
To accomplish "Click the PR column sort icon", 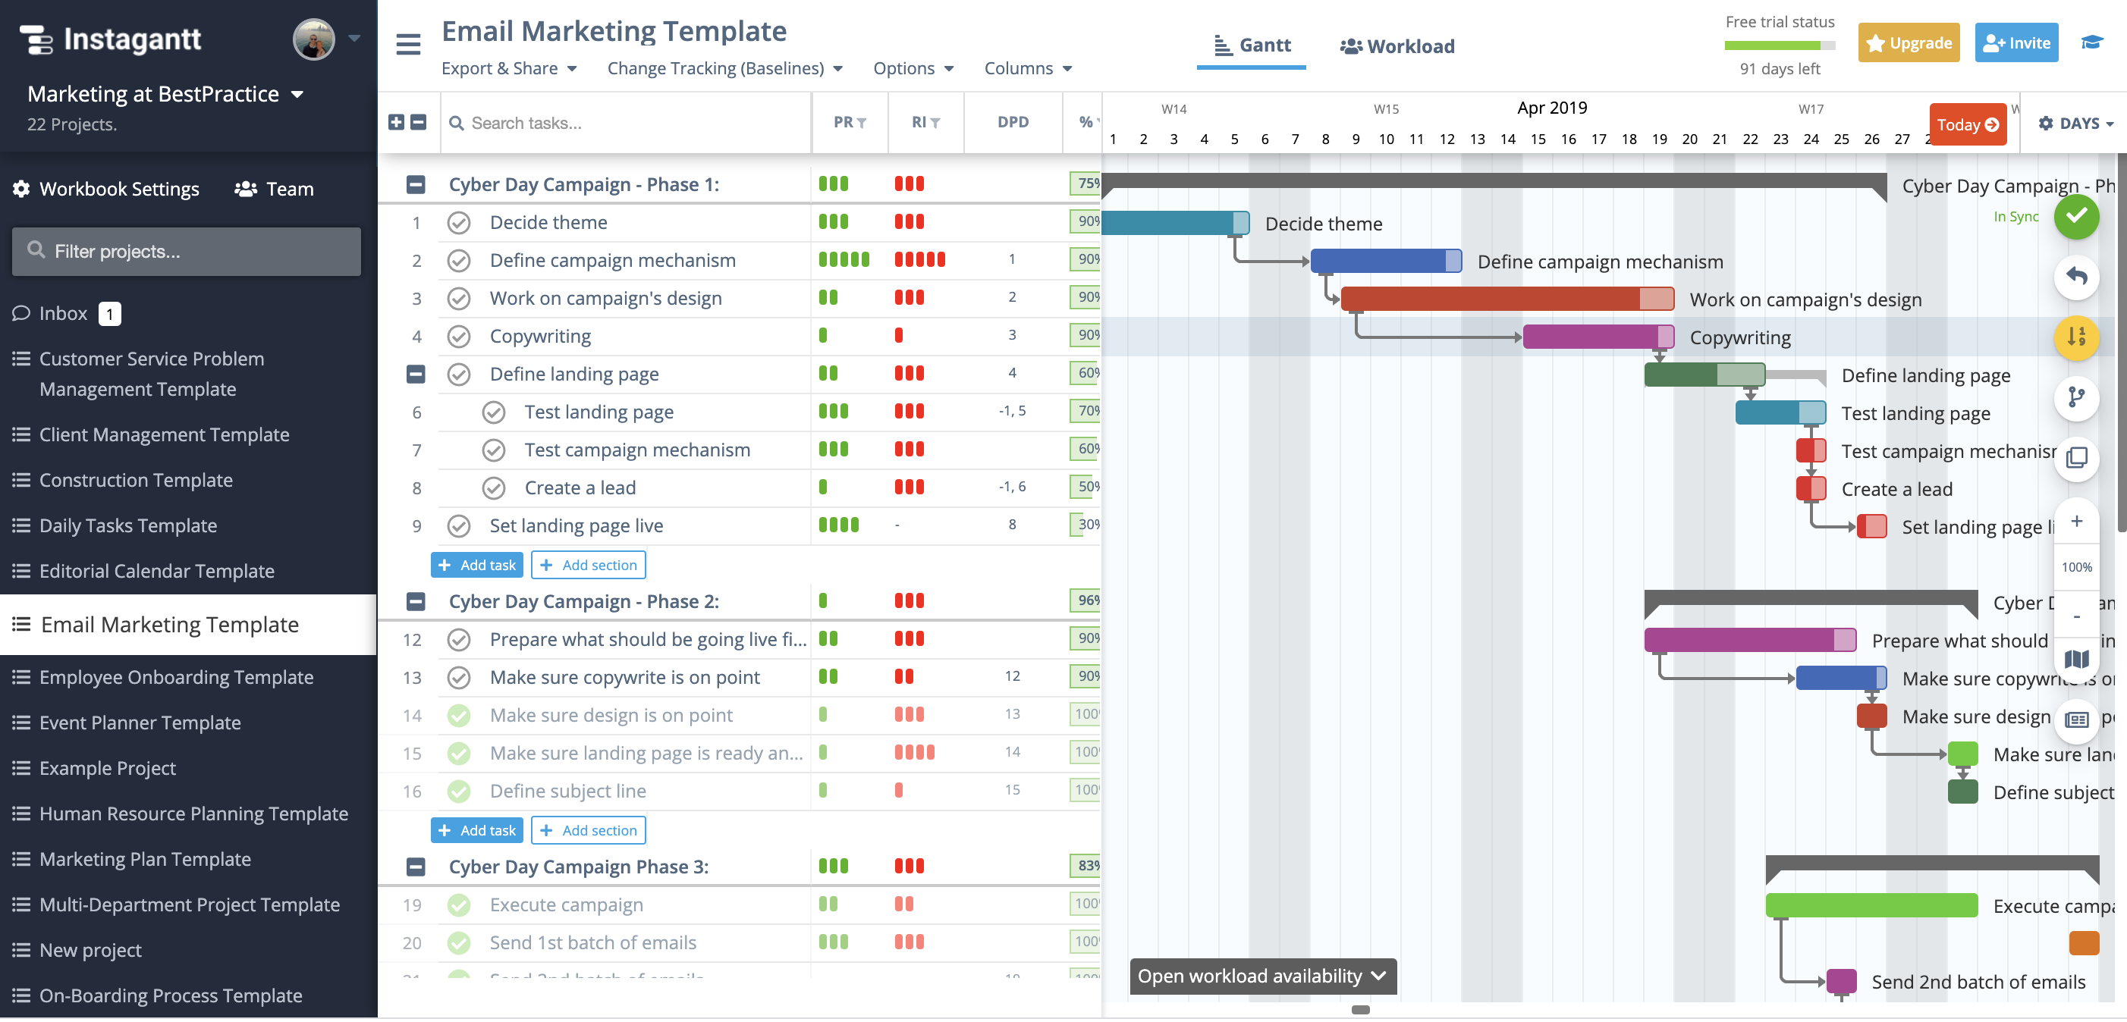I will (862, 122).
